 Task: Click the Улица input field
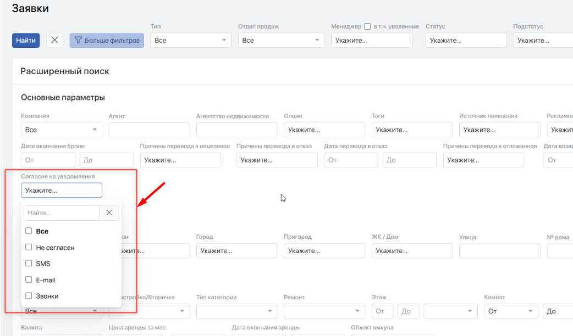[x=499, y=251]
